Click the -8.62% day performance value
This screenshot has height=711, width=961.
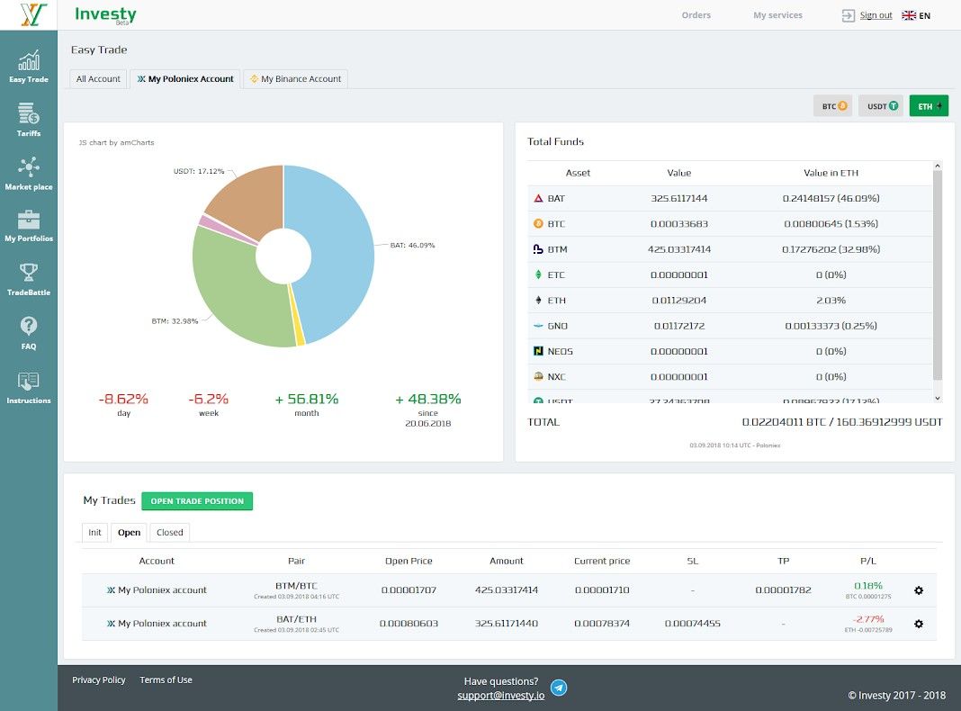pos(124,399)
